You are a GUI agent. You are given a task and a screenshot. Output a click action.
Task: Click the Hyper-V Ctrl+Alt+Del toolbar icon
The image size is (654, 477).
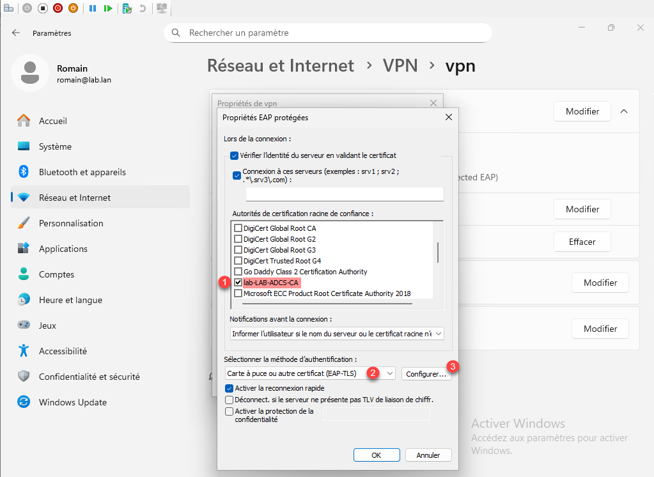[x=9, y=8]
